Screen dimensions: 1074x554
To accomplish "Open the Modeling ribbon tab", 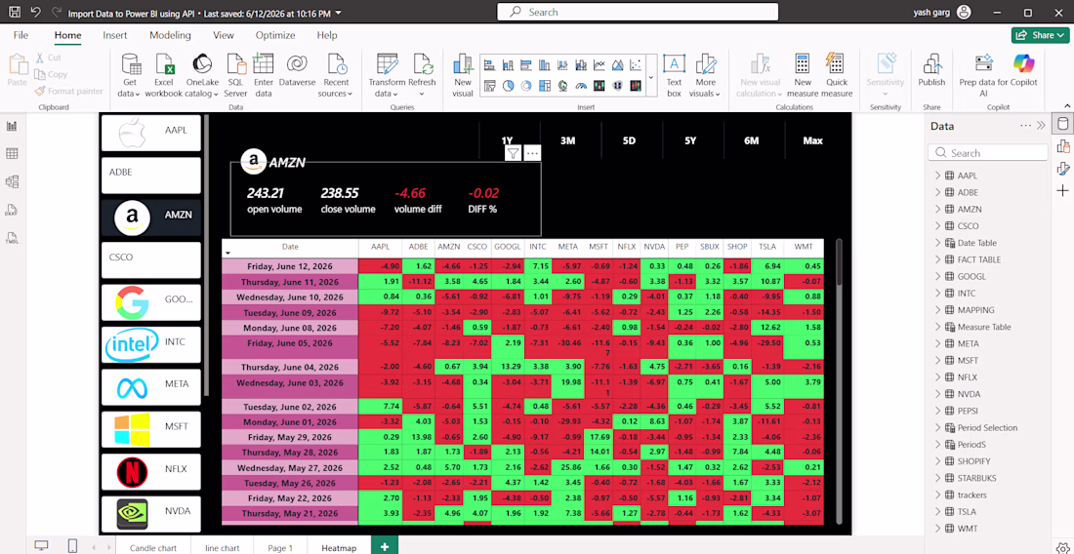I will click(170, 35).
